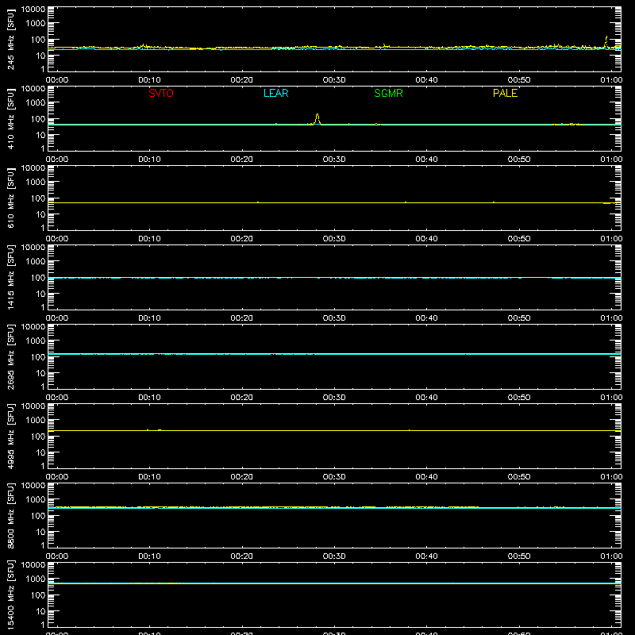Click the 00:40 tick label under 410 MHz plot
This screenshot has width=635, height=635.
click(426, 160)
